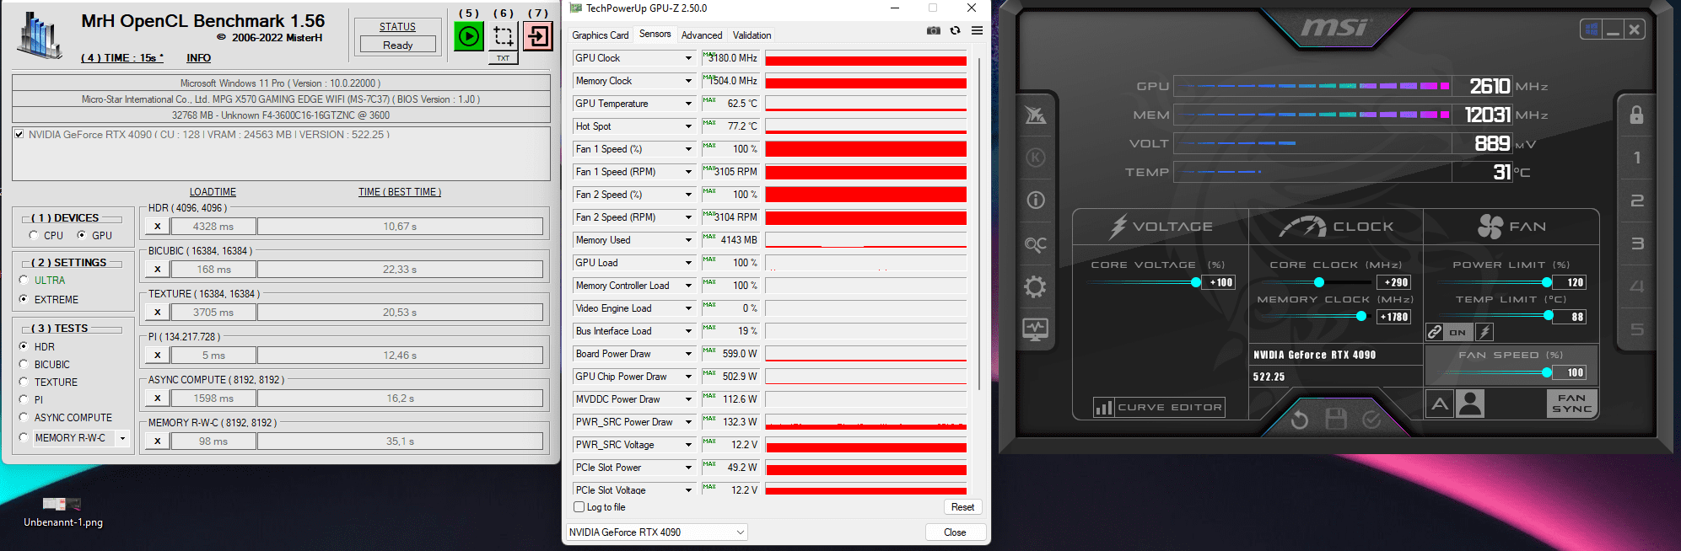Viewport: 1681px width, 551px height.
Task: Click the INFO link in the benchmark
Action: (199, 58)
